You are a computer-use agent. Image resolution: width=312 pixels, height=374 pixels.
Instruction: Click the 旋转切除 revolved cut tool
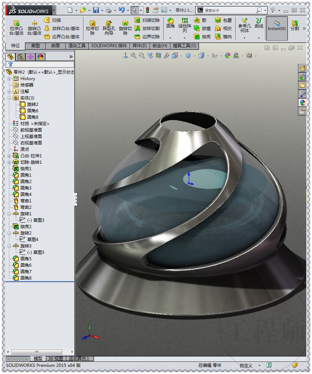[125, 28]
